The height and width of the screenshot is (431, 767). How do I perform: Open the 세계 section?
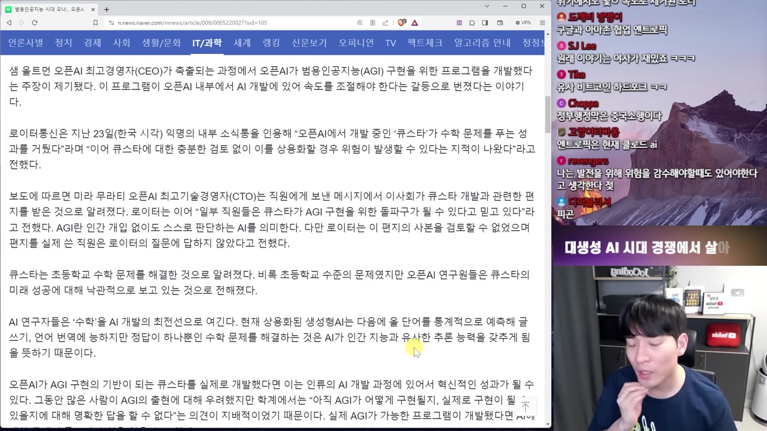tap(243, 43)
